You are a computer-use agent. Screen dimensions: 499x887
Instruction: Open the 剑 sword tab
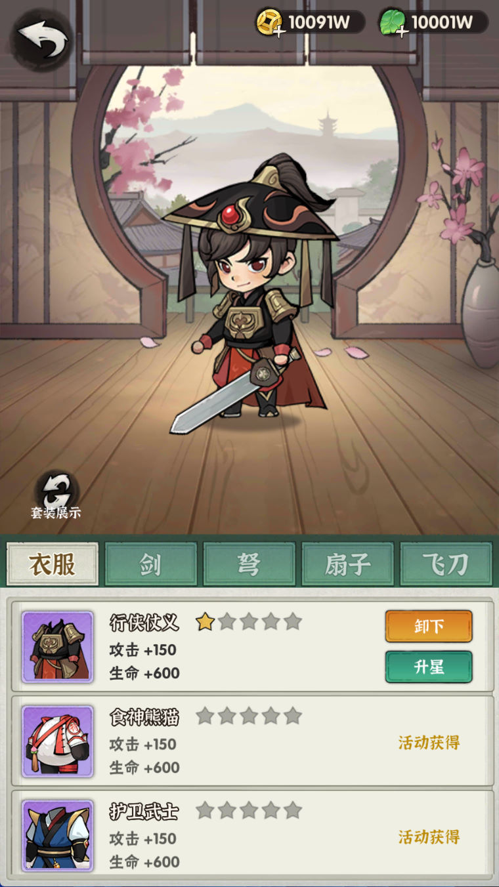pyautogui.click(x=150, y=564)
